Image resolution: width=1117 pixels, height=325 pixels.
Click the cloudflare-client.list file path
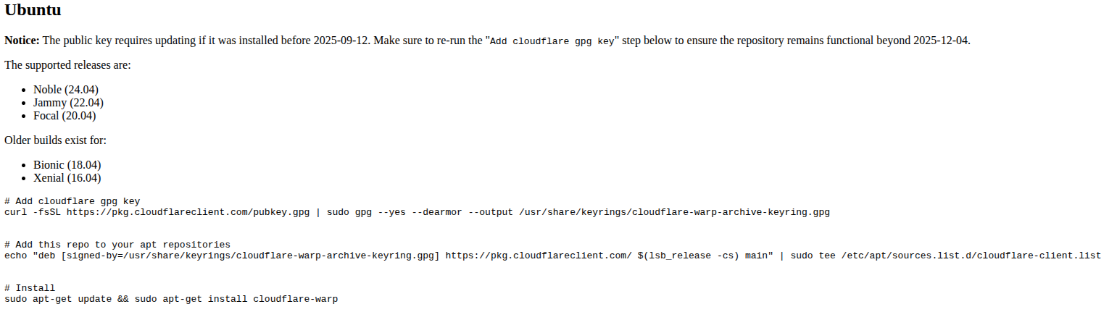971,256
